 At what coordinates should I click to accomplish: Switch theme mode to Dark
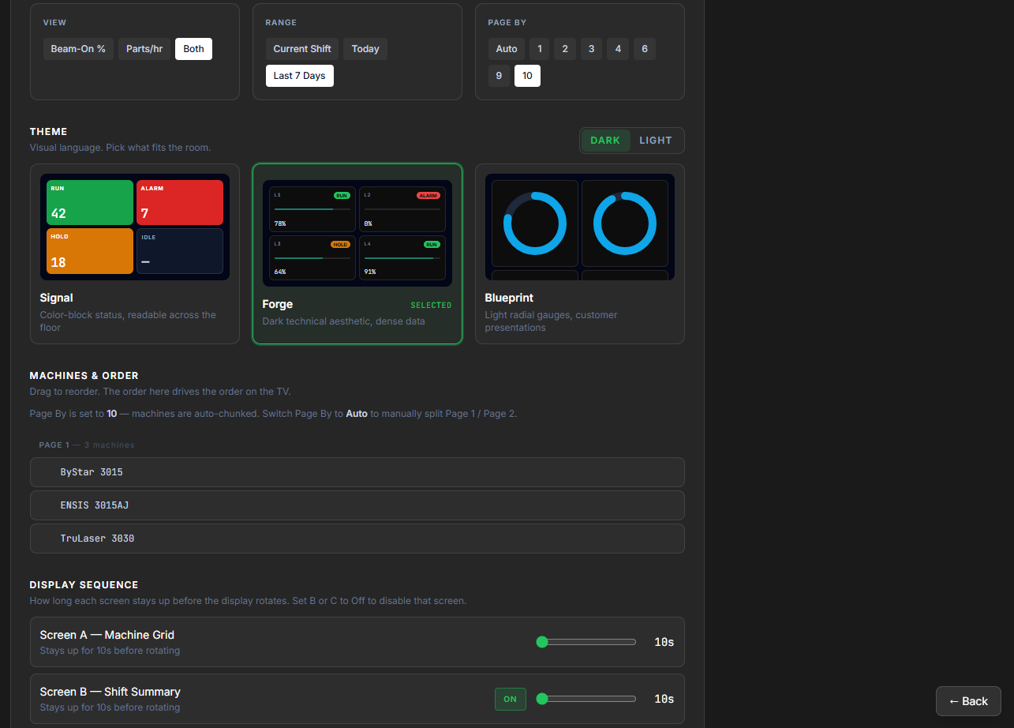[x=605, y=141]
